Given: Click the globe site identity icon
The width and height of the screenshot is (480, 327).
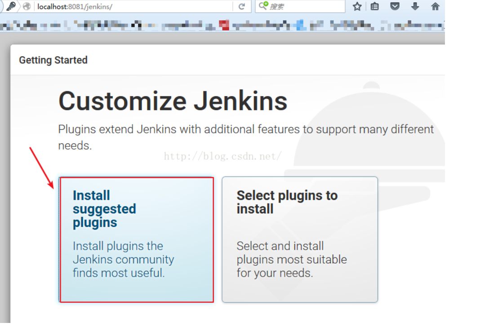Looking at the screenshot, I should [27, 6].
